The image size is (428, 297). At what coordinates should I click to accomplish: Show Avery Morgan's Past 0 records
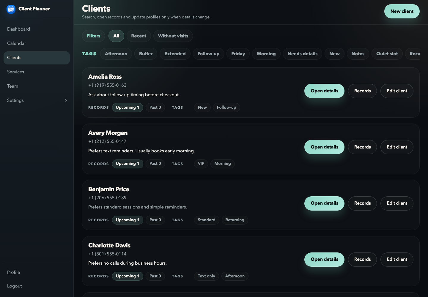click(155, 164)
